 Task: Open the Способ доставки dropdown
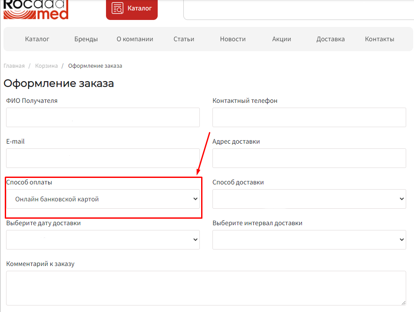tap(309, 199)
